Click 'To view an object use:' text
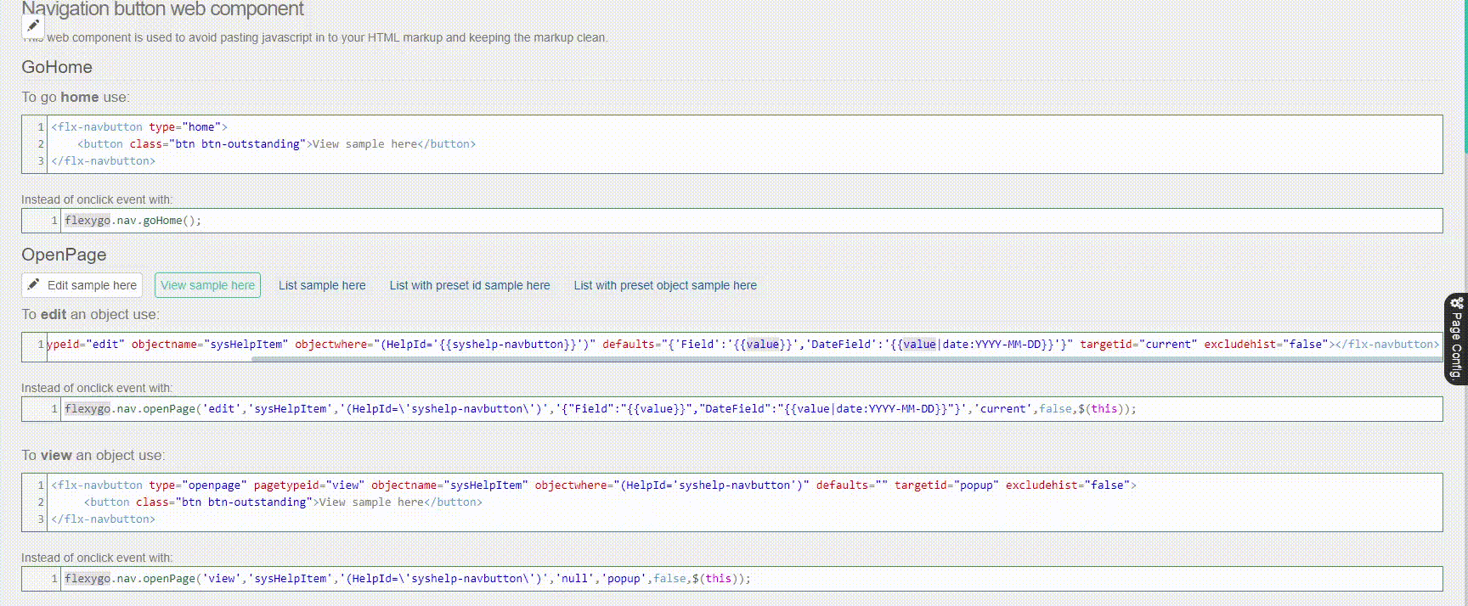This screenshot has height=606, width=1468. (x=93, y=456)
